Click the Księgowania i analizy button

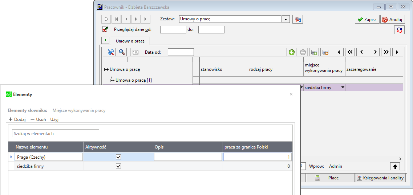click(380, 178)
